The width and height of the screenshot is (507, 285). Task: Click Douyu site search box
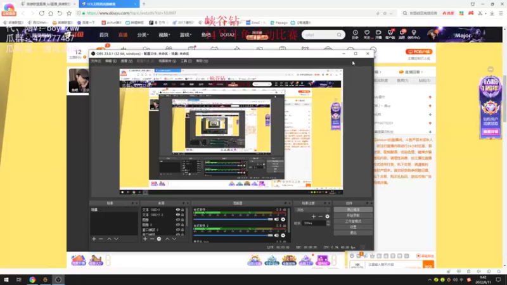(323, 35)
